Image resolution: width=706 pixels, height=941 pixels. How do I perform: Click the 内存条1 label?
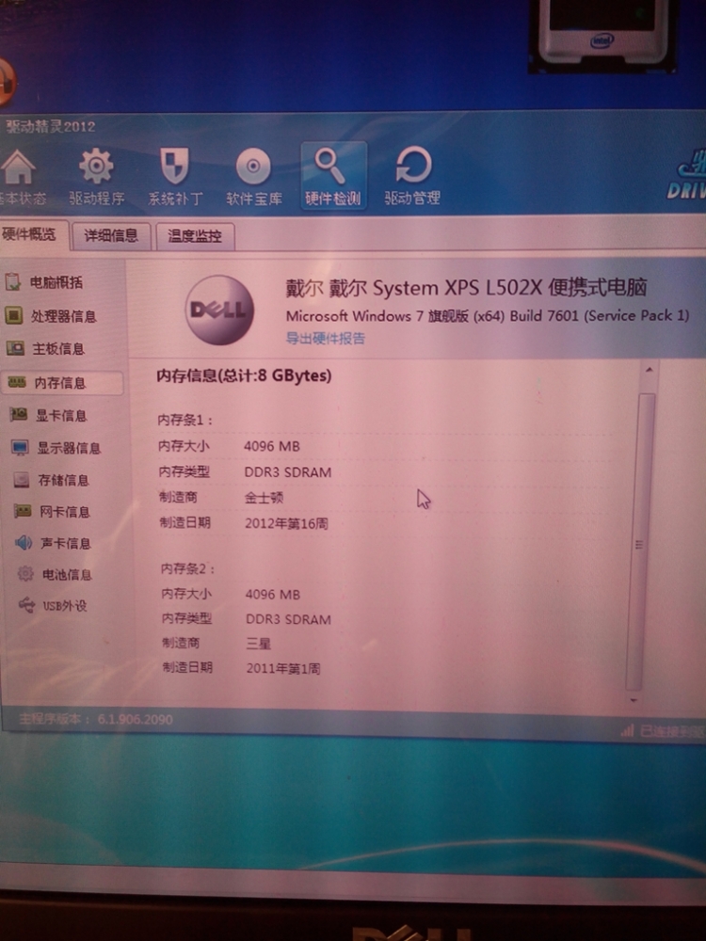pyautogui.click(x=185, y=420)
